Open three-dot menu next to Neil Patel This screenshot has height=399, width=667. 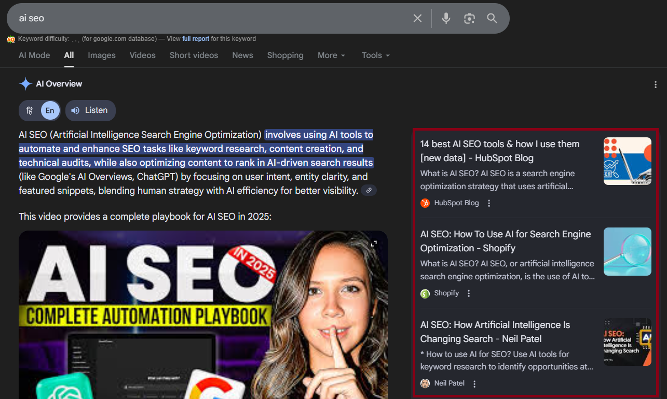click(474, 384)
